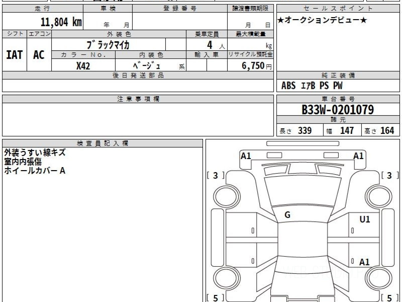This screenshot has height=302, width=402.
Task: Click the front-right wheel circle on the car diagram
Action: tap(378, 195)
